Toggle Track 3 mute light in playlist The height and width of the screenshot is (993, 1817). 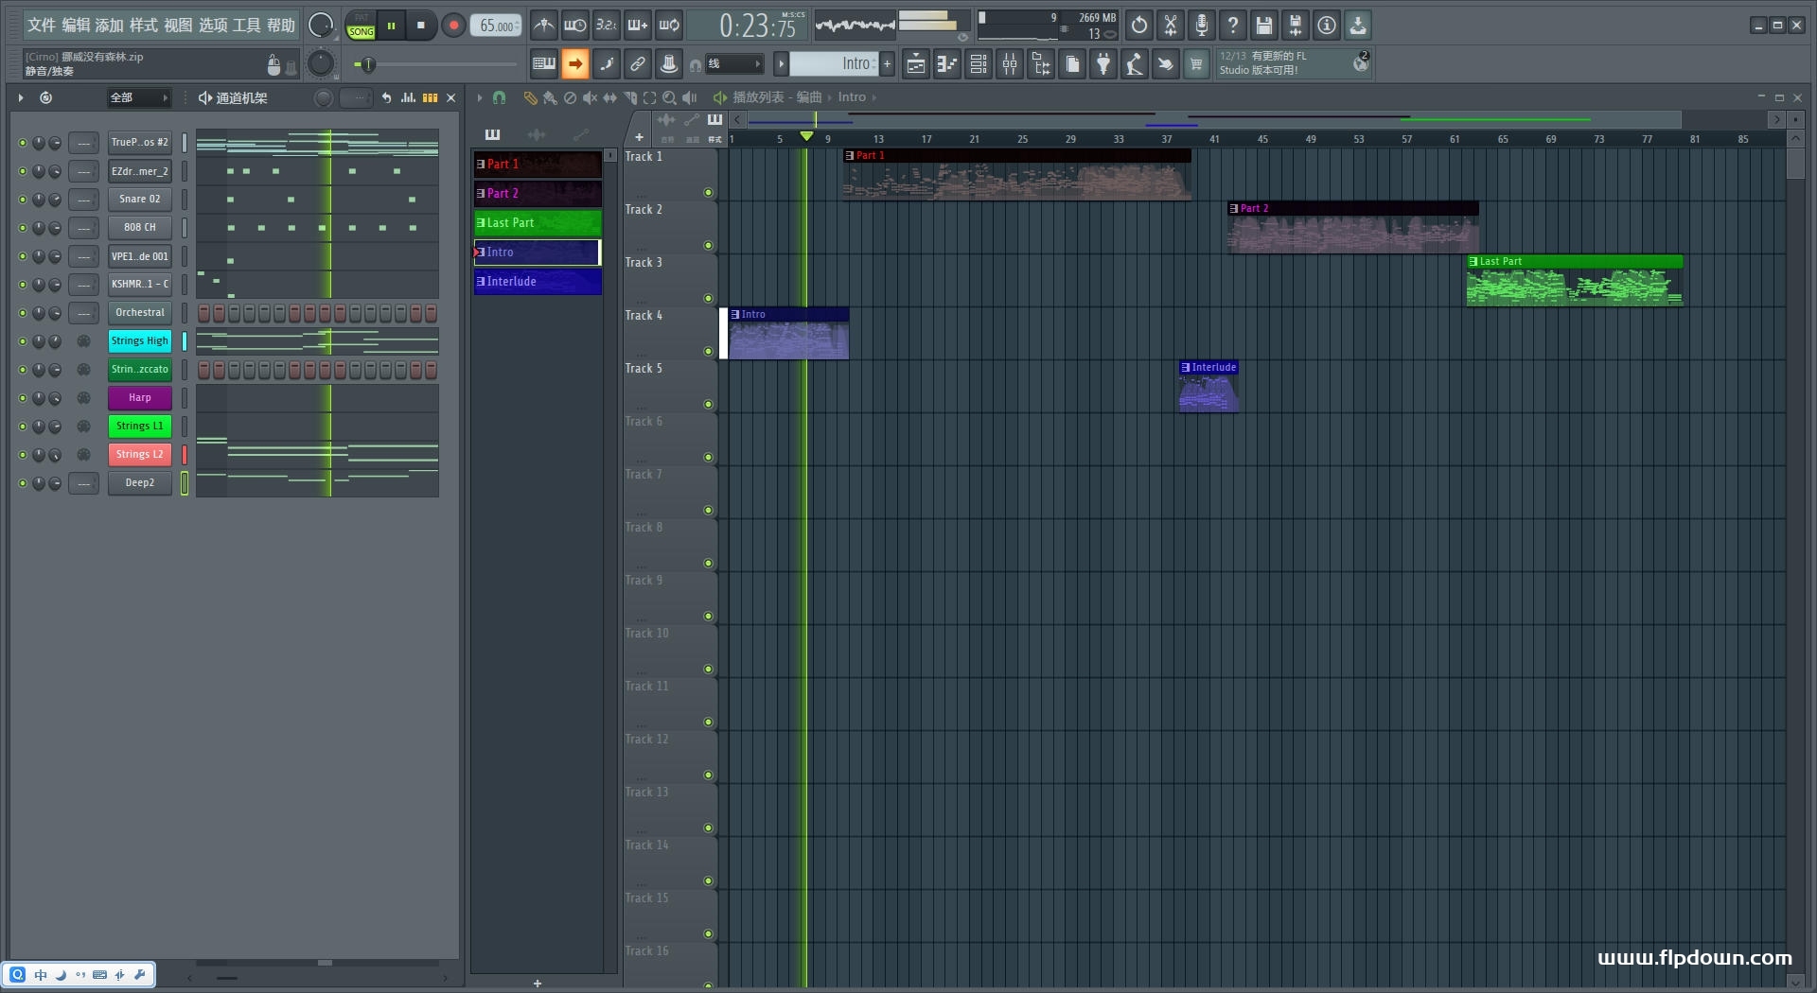[708, 299]
